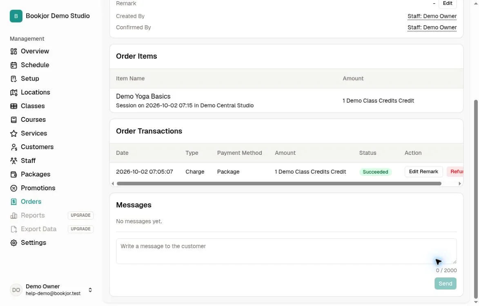The height and width of the screenshot is (306, 479).
Task: Open Overview via its grid icon
Action: (x=14, y=51)
